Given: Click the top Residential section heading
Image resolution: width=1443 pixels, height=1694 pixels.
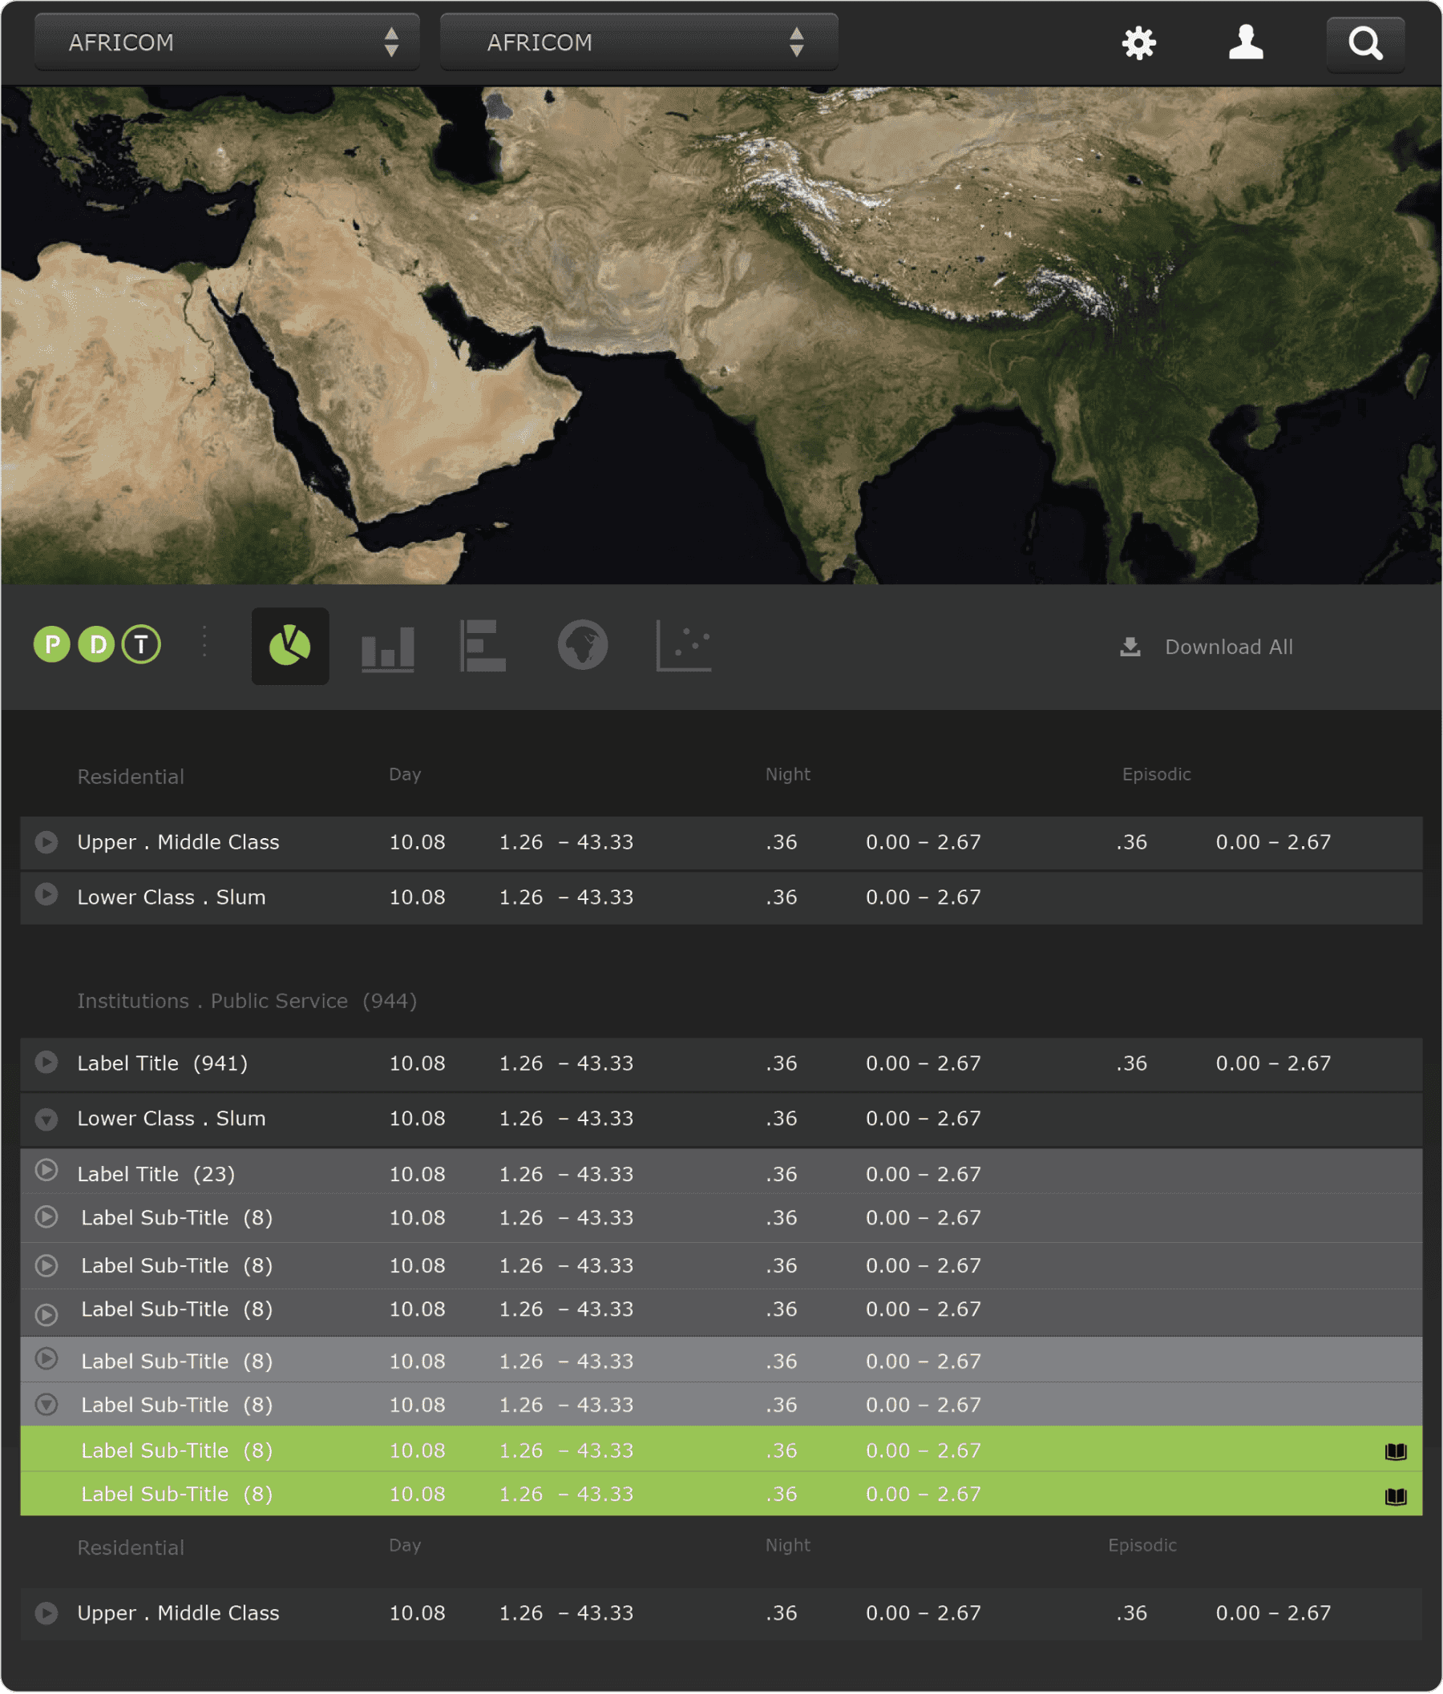Looking at the screenshot, I should (x=131, y=776).
